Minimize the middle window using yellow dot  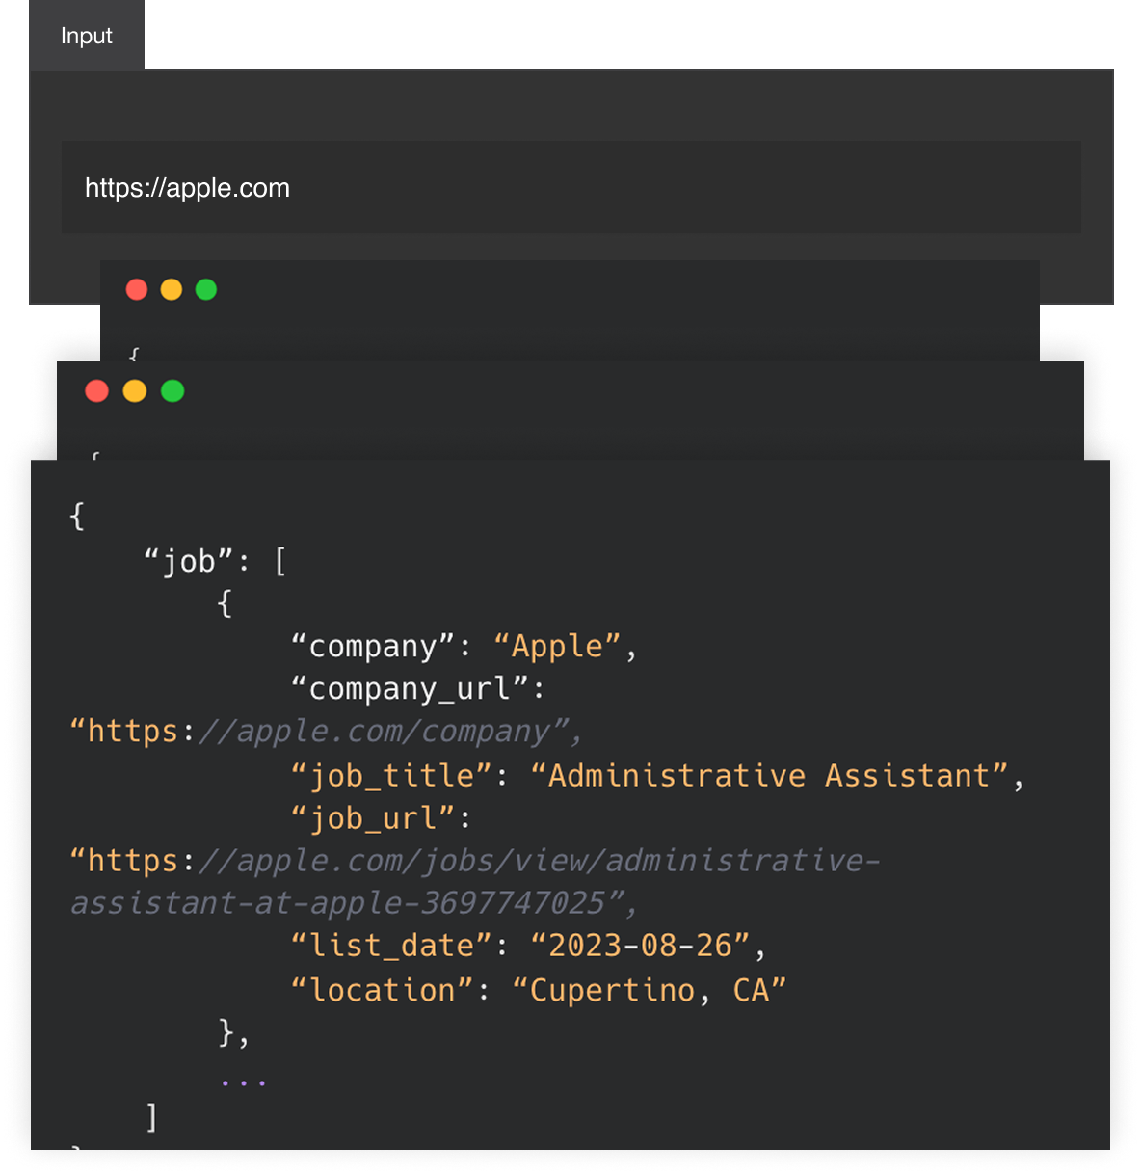(135, 390)
